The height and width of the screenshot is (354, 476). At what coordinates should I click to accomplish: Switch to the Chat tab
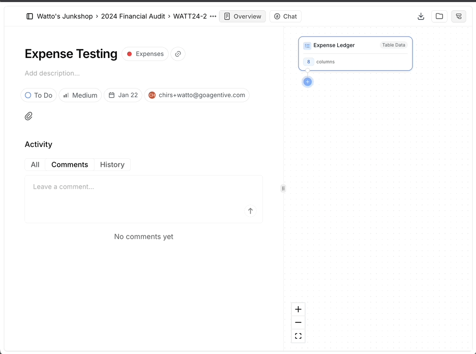click(x=285, y=16)
